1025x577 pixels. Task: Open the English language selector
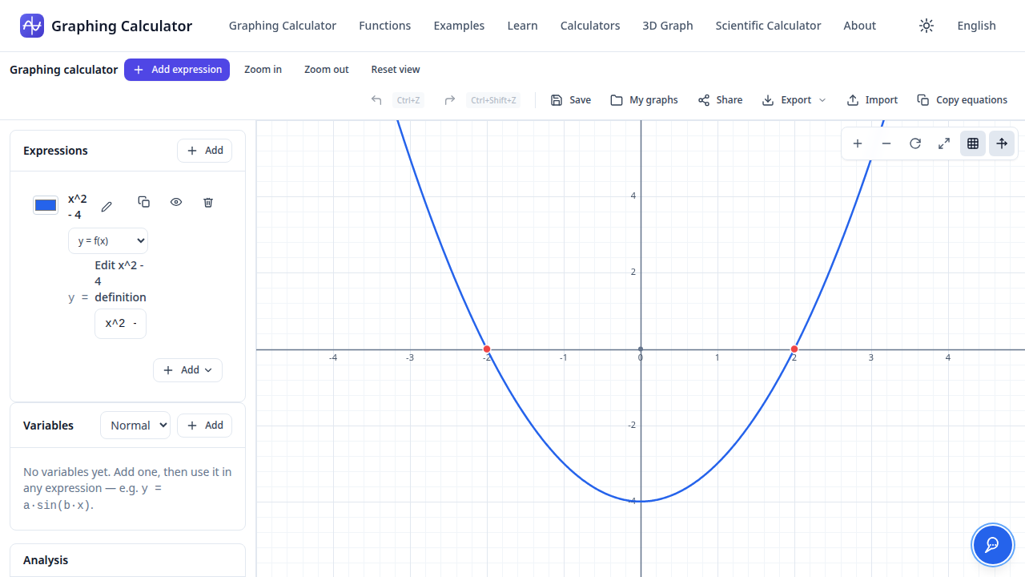(976, 26)
